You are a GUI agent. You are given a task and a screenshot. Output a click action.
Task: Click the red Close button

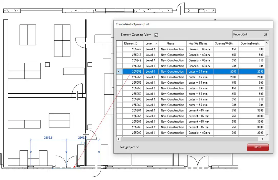click(258, 147)
